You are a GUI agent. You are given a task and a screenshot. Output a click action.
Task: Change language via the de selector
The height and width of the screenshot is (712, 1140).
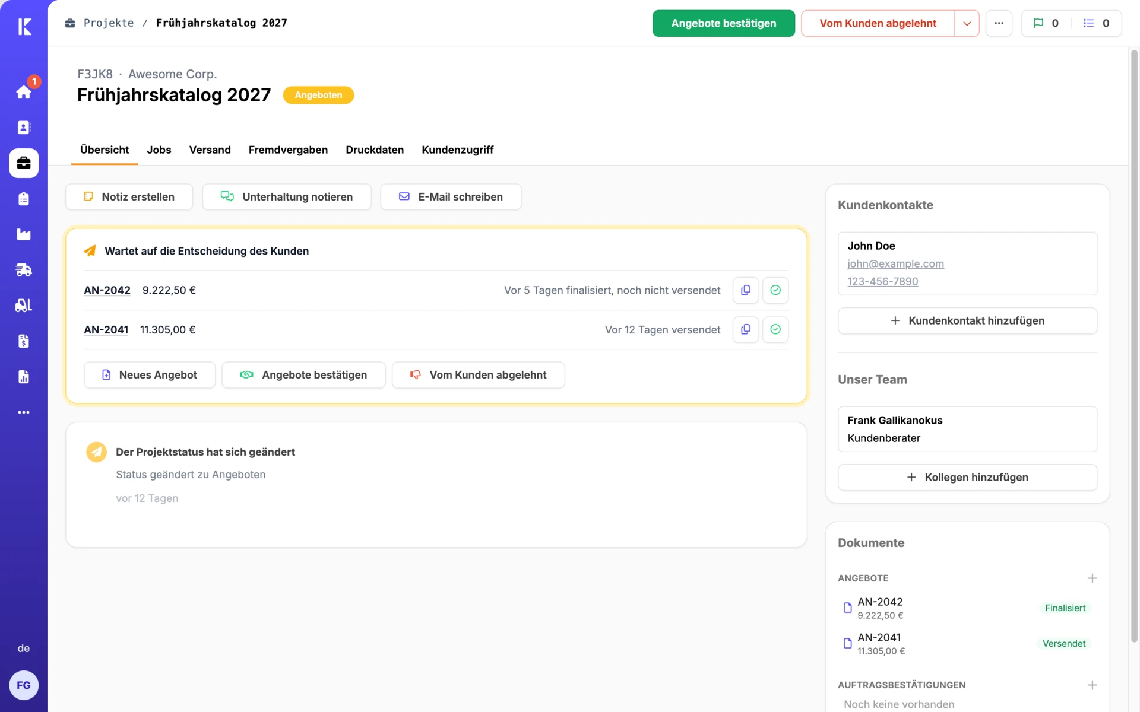(24, 649)
